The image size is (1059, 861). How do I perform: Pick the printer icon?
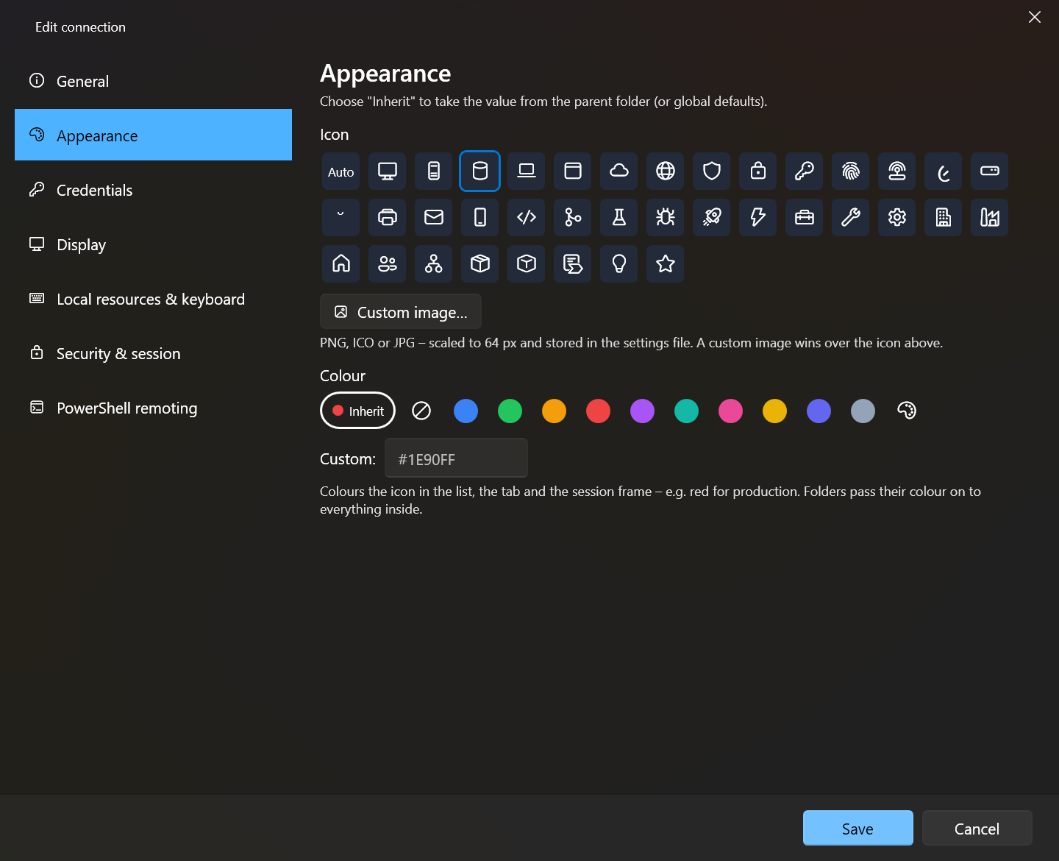pyautogui.click(x=388, y=218)
